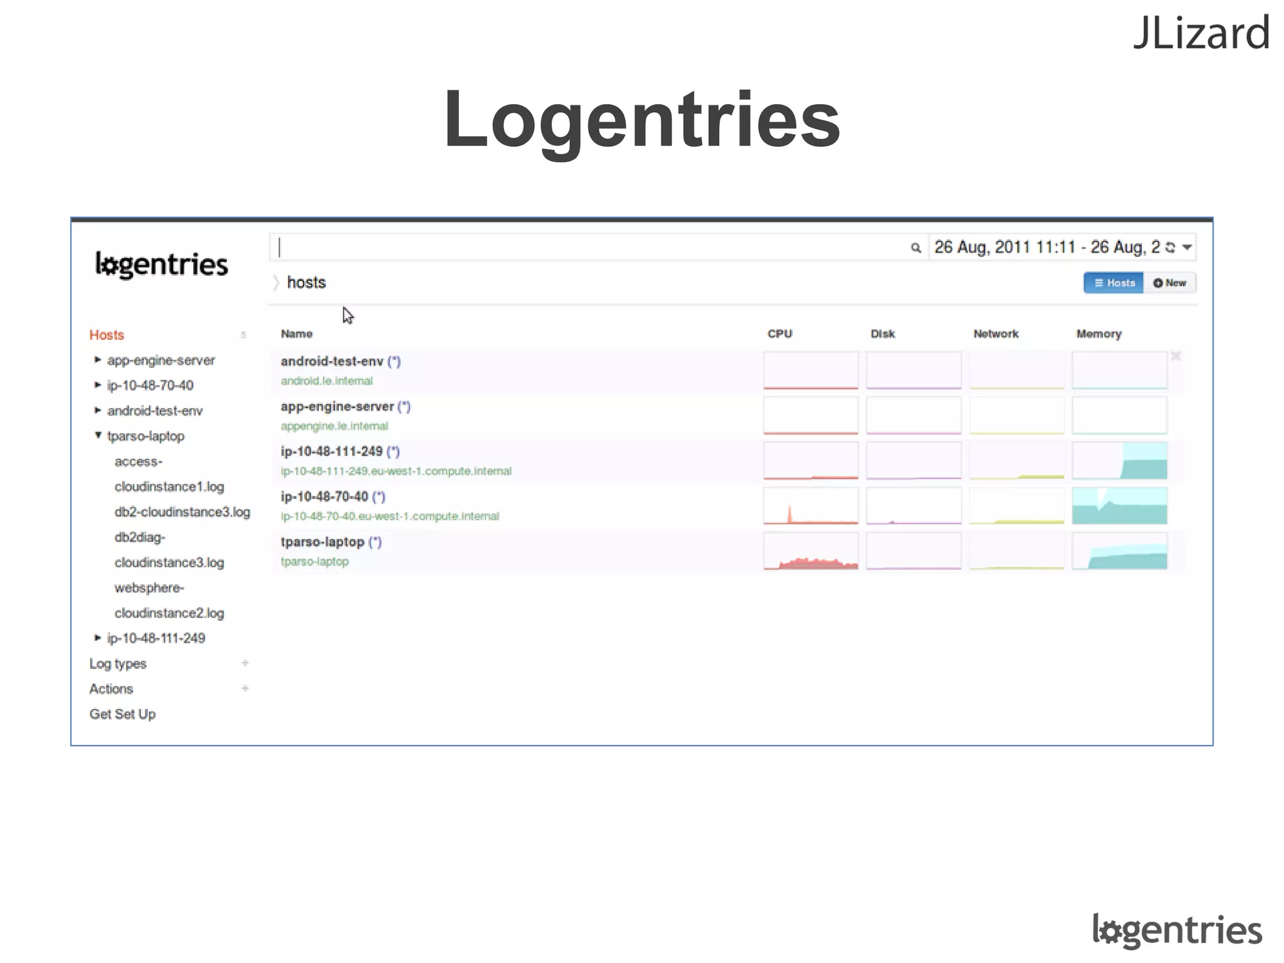Open tparso-laptop host link in table
The width and height of the screenshot is (1284, 963).
coord(322,542)
